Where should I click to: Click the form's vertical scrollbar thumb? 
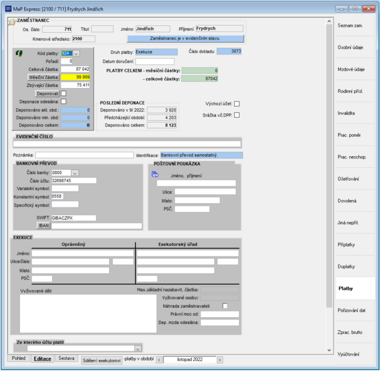pyautogui.click(x=329, y=166)
